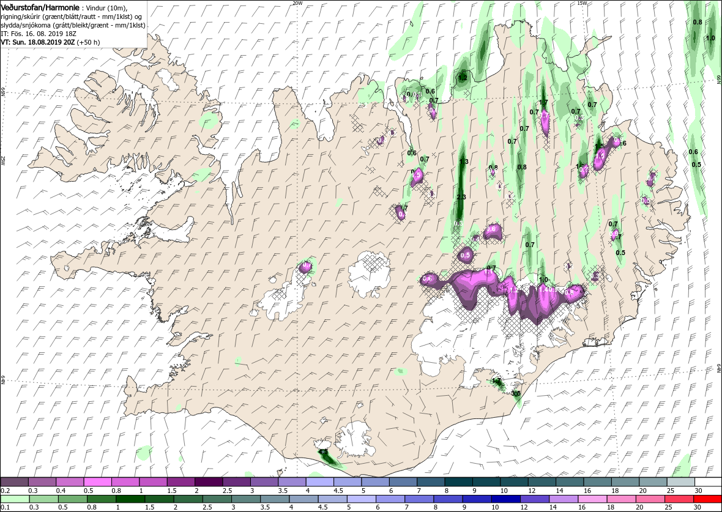Click the palest green 0.1 rain legend swatch

(15, 500)
